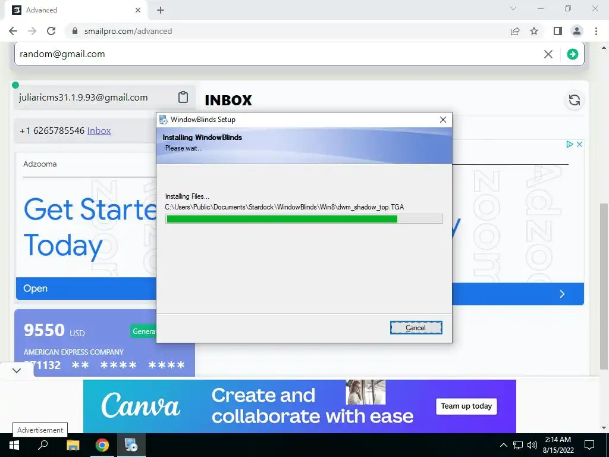Click the Cancel button in WindowBlinds Setup
Viewport: 609px width, 457px height.
coord(416,328)
